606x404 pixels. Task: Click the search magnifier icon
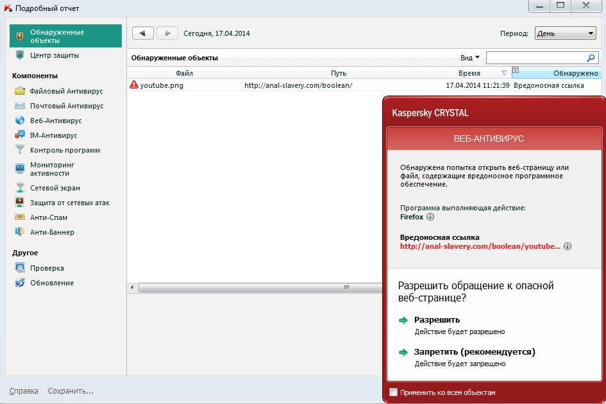click(x=591, y=58)
